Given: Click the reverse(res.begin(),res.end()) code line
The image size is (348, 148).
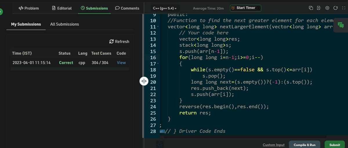Looking at the screenshot, I should pos(224,107).
